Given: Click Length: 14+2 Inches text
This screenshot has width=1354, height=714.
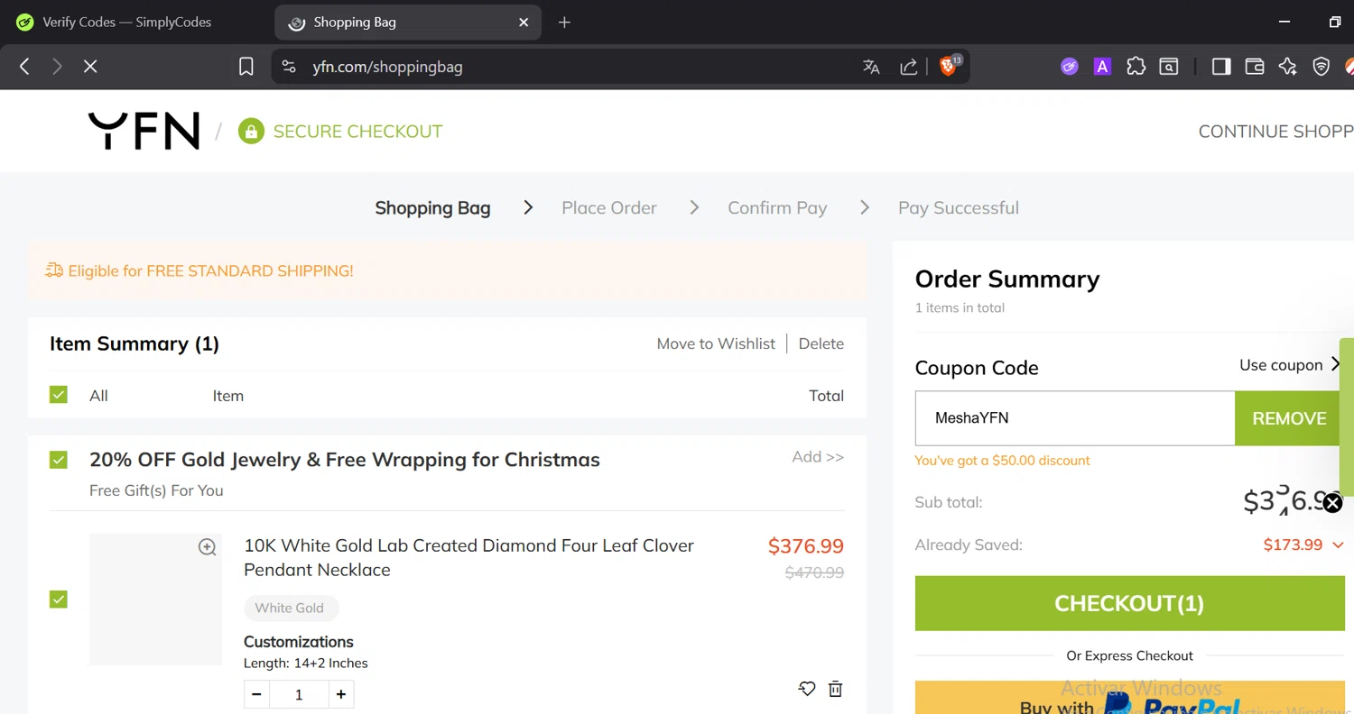Looking at the screenshot, I should click(306, 663).
